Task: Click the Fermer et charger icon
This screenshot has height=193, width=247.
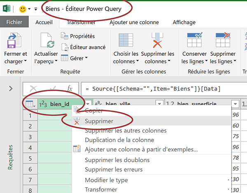Action: [x=14, y=40]
